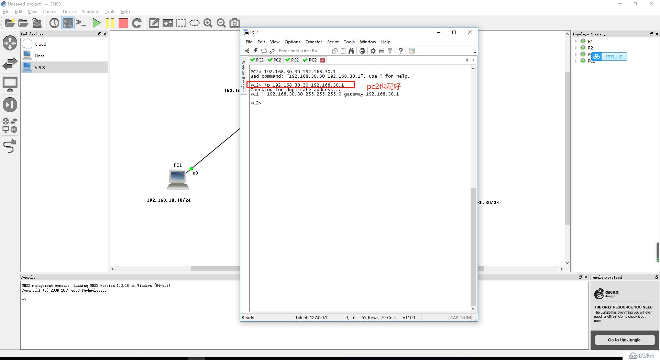This screenshot has height=360, width=660.
Task: Click the canvas horizontal scrollbar thumb
Action: 216,269
